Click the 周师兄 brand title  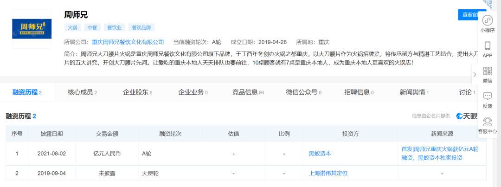[x=76, y=15]
